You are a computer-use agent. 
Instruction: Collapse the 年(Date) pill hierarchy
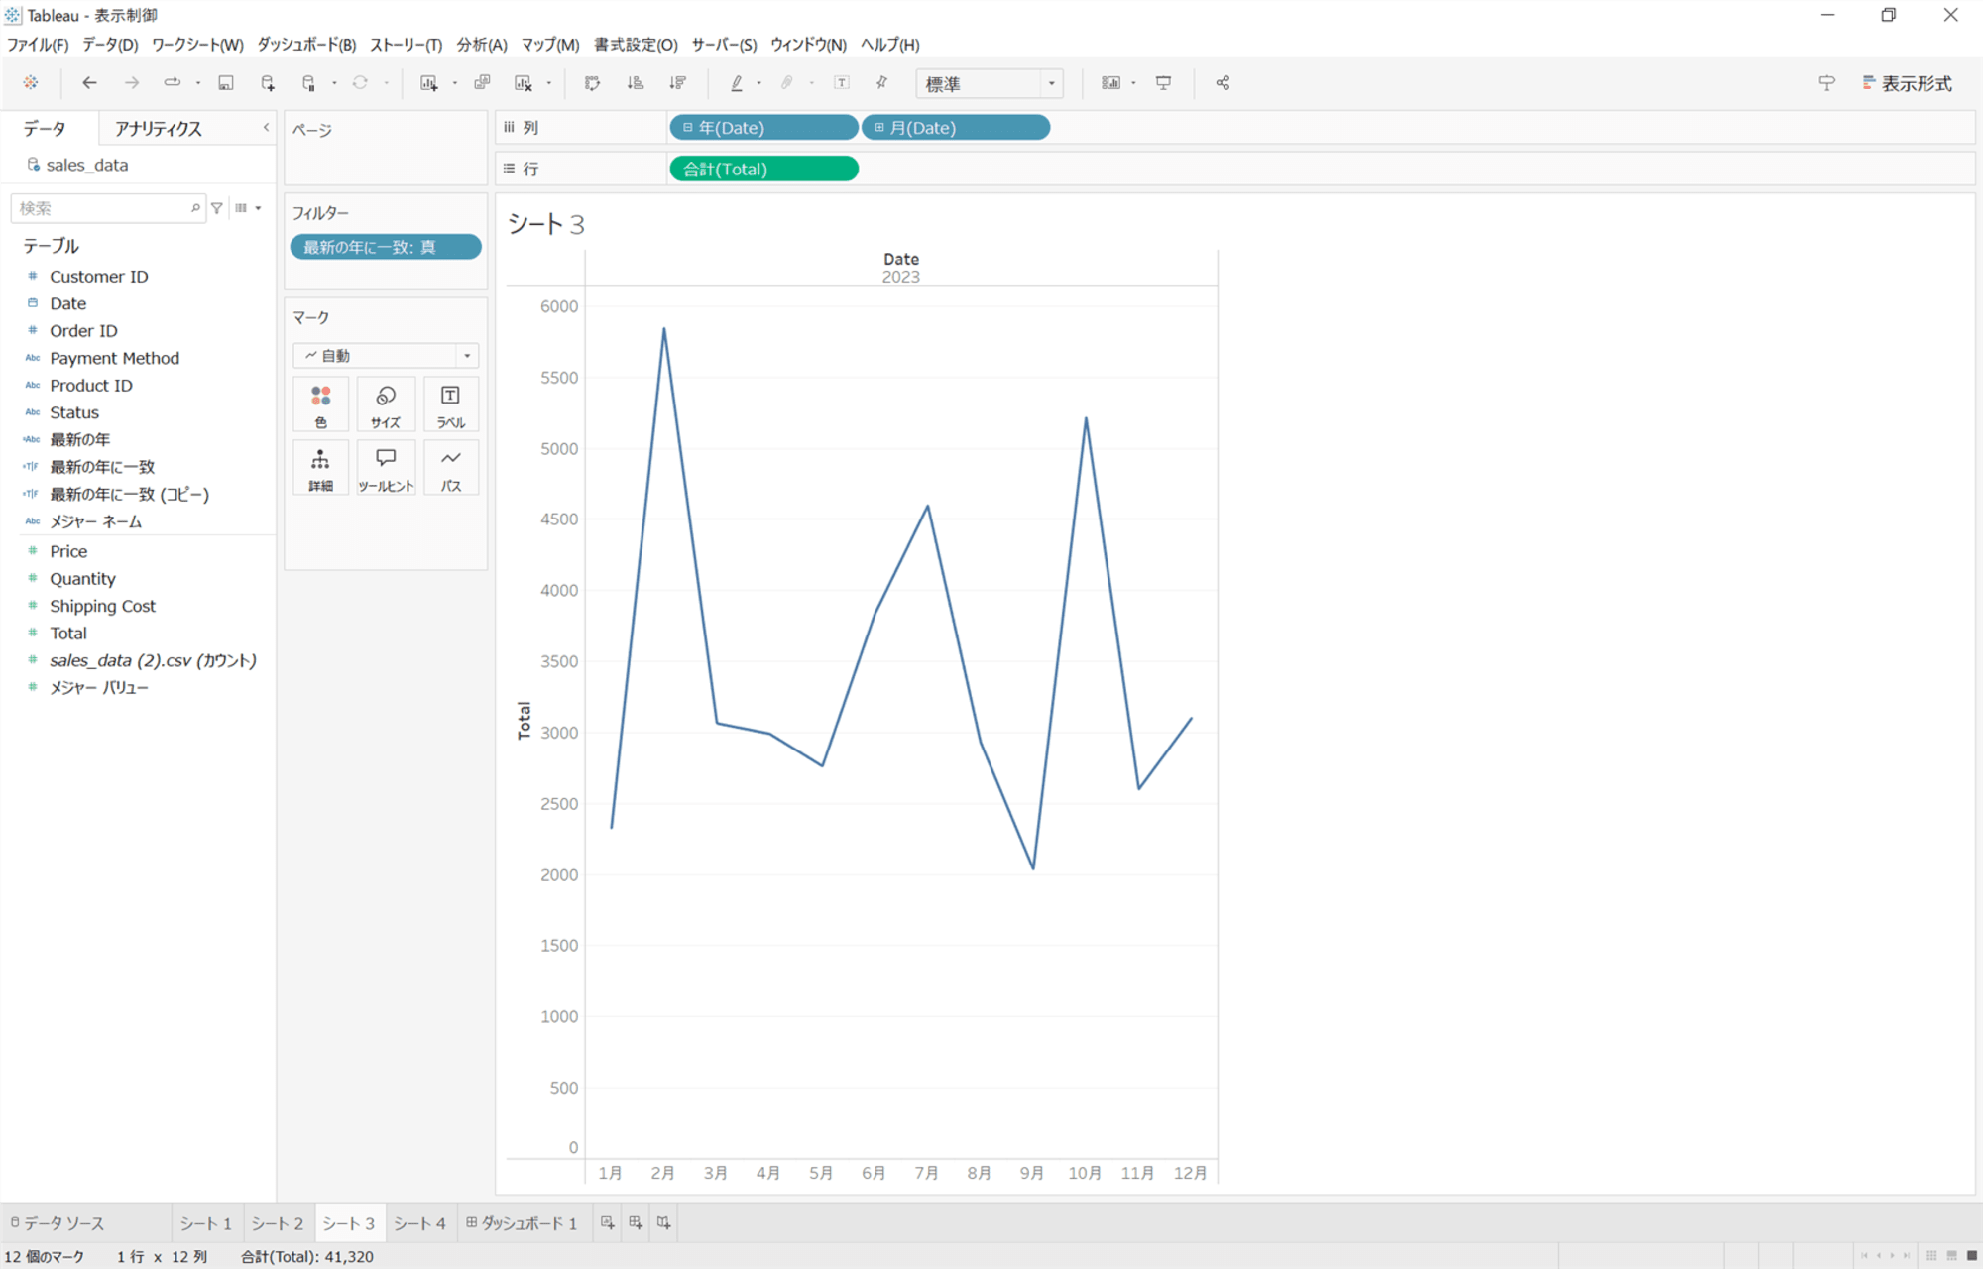click(x=687, y=128)
